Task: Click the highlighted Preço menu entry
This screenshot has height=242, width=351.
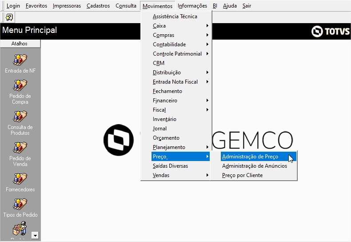Action: pos(180,157)
